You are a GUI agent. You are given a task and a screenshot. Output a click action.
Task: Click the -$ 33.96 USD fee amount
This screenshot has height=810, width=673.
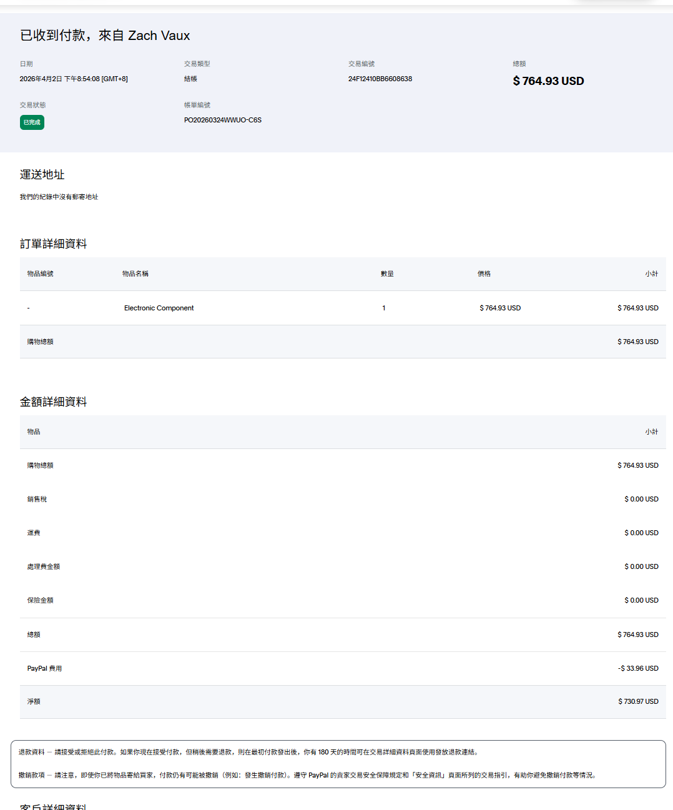coord(637,668)
